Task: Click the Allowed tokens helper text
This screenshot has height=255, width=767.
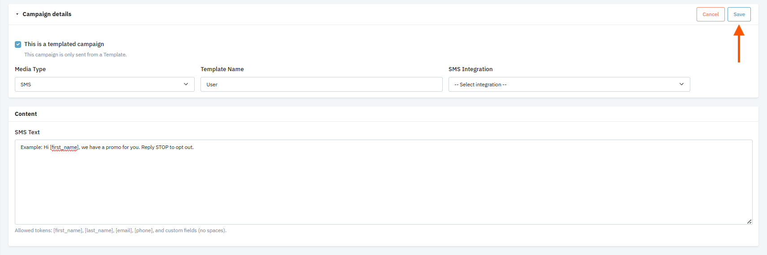Action: click(x=121, y=231)
